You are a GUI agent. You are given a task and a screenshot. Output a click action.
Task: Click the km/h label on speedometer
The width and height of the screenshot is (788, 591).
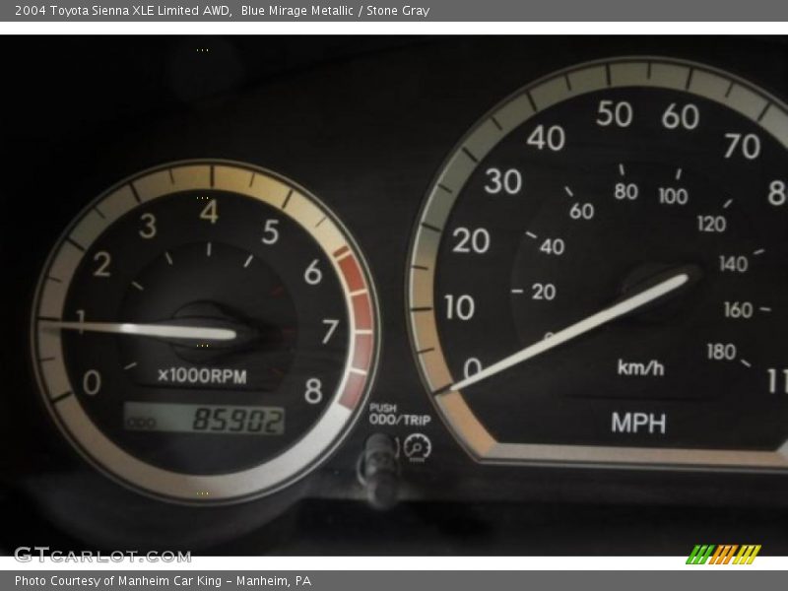[641, 367]
